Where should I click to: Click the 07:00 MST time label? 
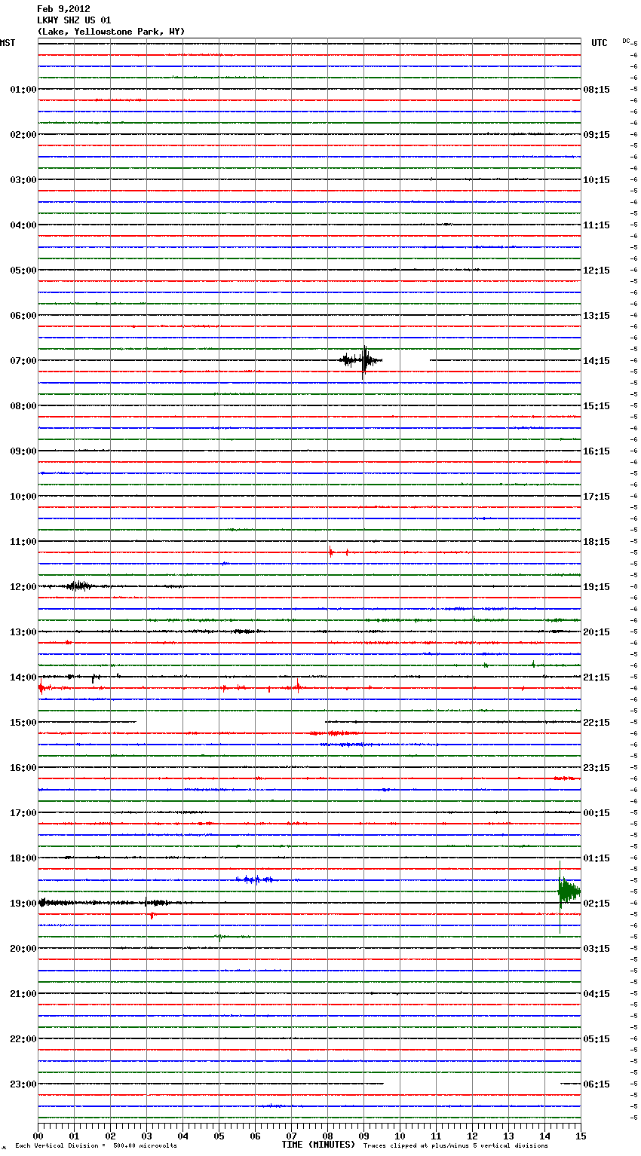23,361
